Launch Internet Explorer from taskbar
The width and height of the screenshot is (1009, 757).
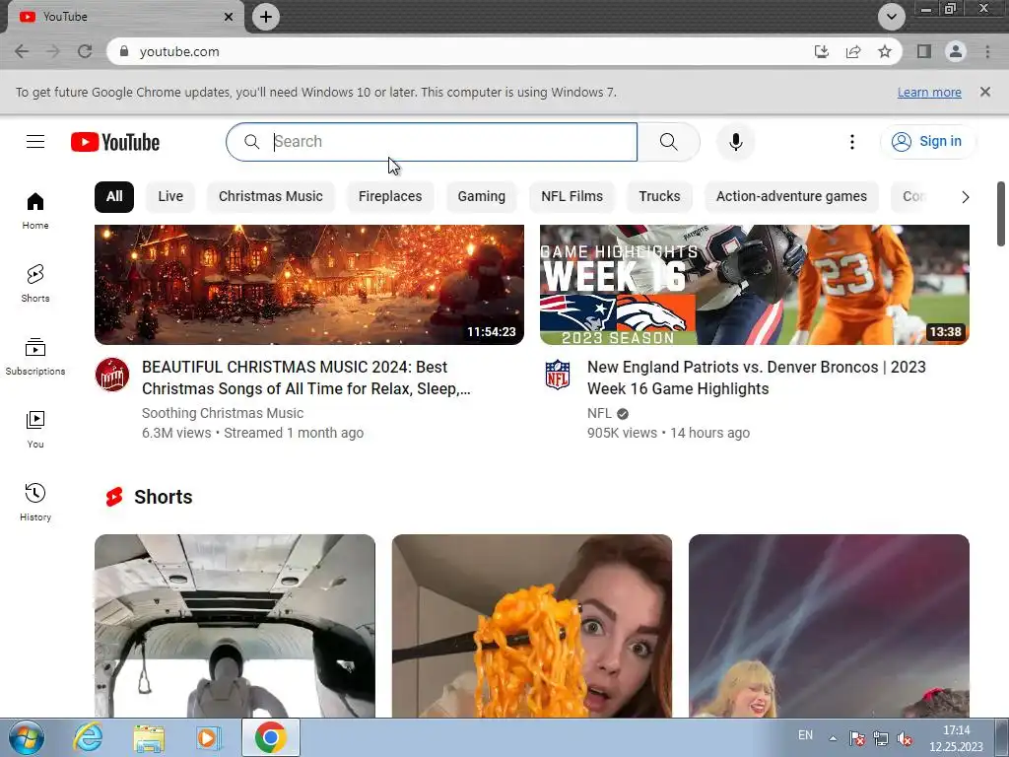click(x=88, y=737)
